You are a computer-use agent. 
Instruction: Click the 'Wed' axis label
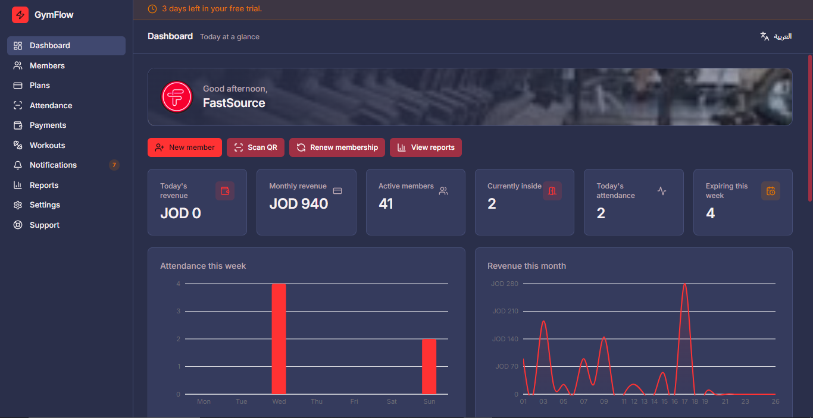click(279, 402)
